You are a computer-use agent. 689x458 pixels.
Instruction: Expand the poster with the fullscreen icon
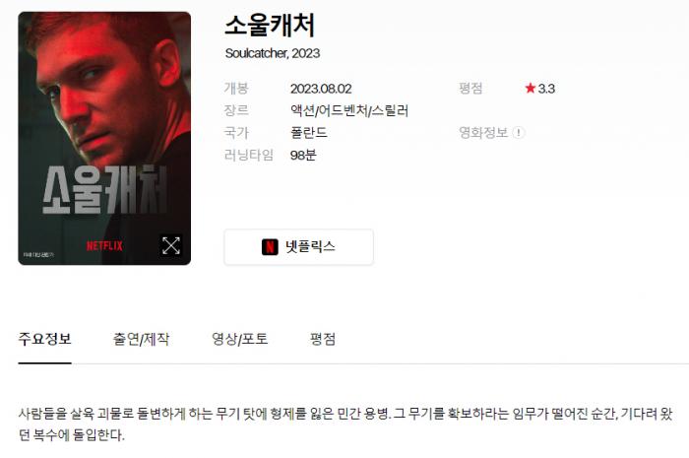coord(171,245)
